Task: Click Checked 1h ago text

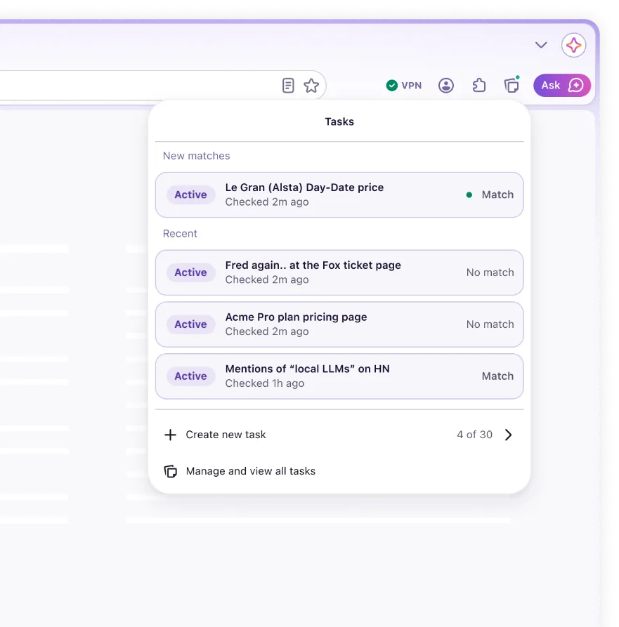Action: pos(264,383)
